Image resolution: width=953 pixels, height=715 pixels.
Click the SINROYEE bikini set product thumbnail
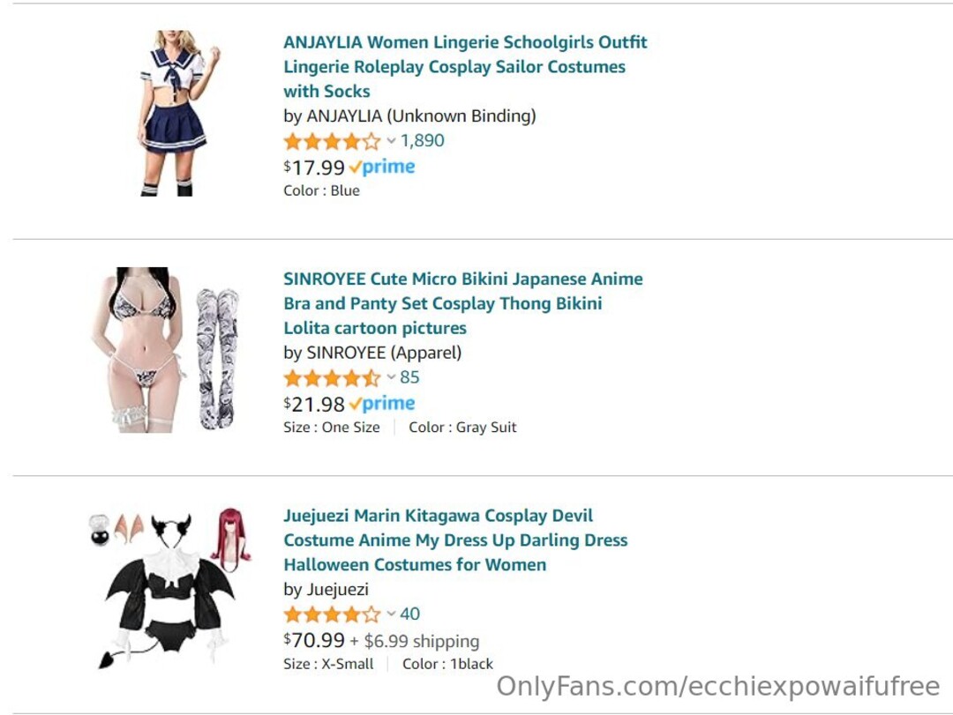[166, 349]
